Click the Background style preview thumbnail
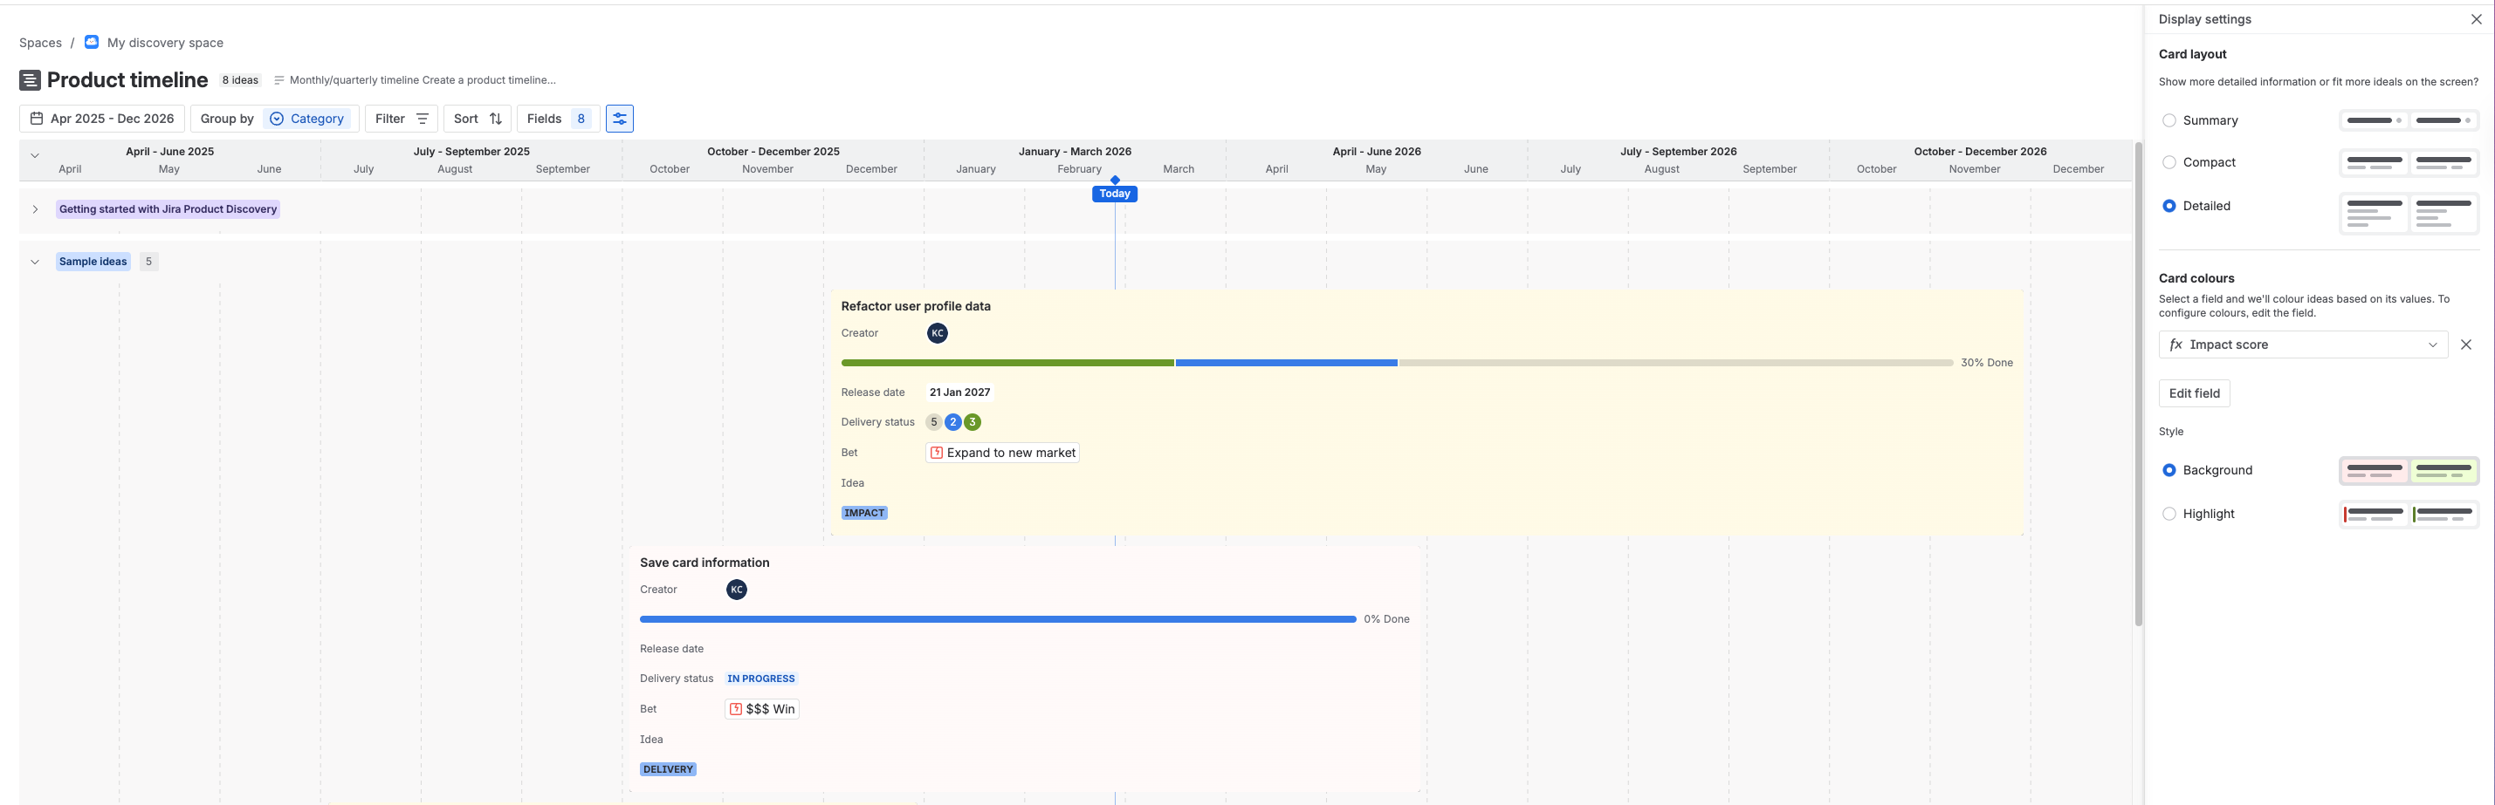 coord(2409,470)
